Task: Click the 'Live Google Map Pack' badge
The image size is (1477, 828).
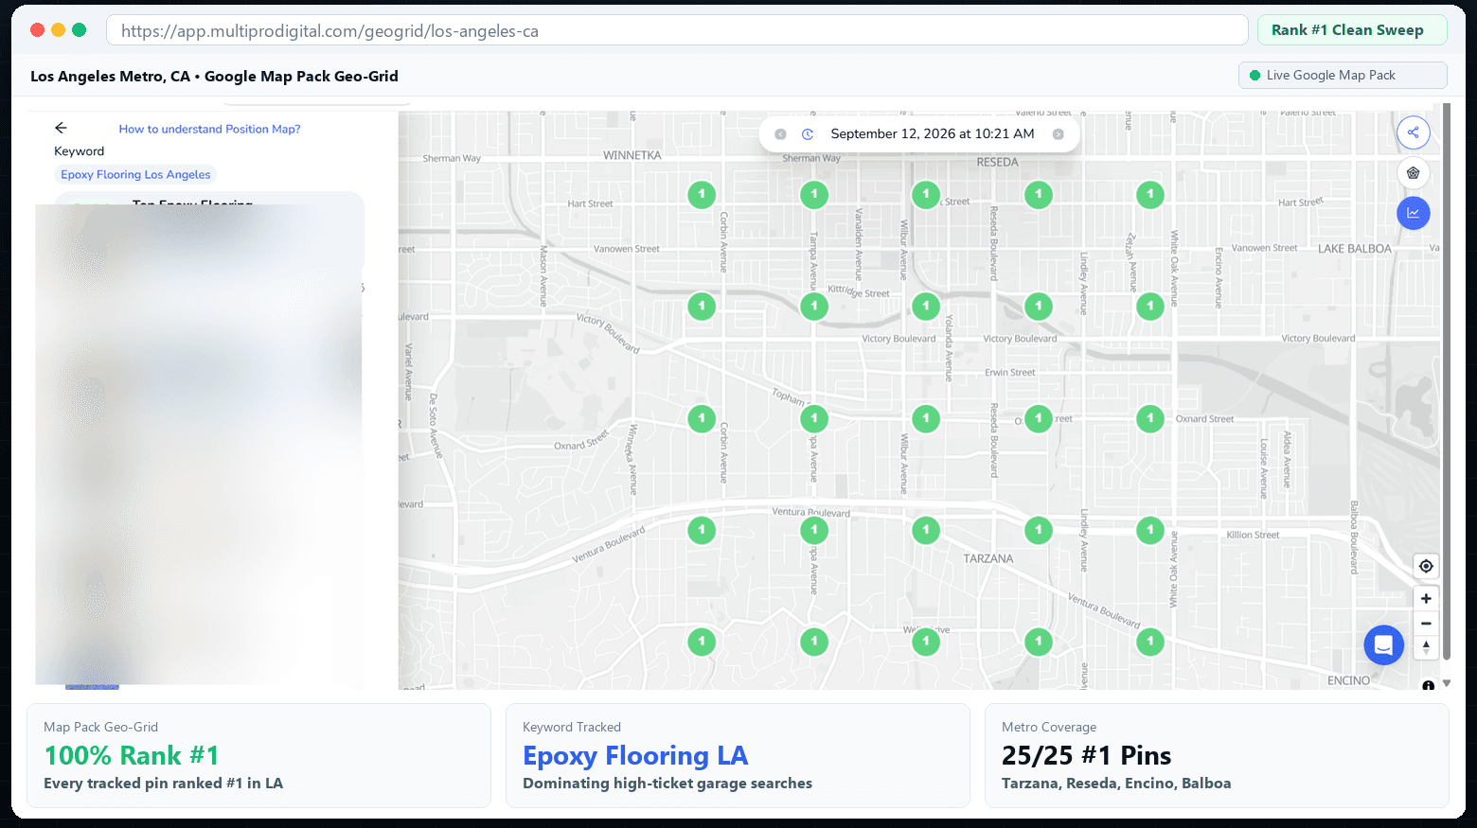Action: 1343,75
